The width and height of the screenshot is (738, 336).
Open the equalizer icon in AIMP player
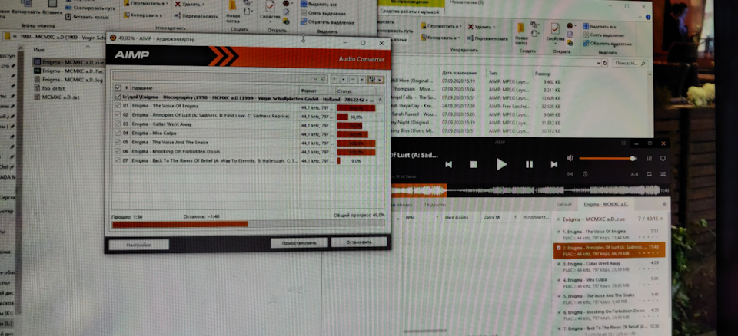coord(649,159)
